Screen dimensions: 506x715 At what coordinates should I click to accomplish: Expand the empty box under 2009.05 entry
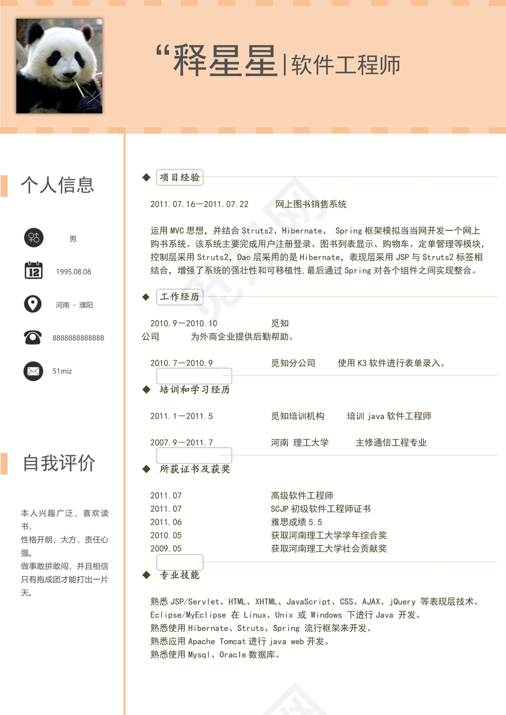tap(180, 561)
